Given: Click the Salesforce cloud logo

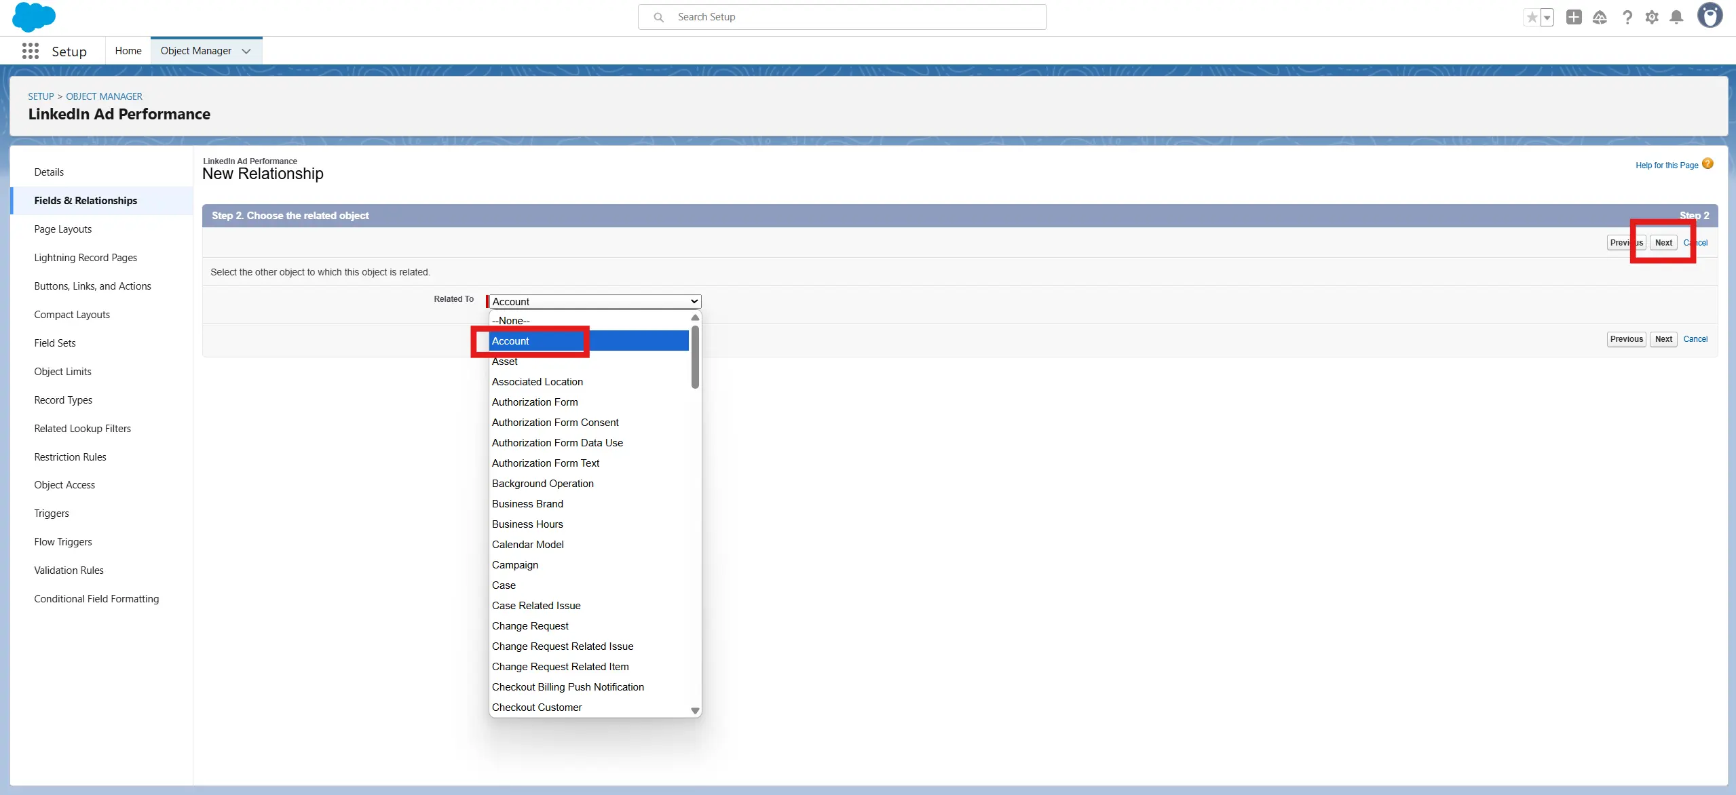Looking at the screenshot, I should pos(33,17).
